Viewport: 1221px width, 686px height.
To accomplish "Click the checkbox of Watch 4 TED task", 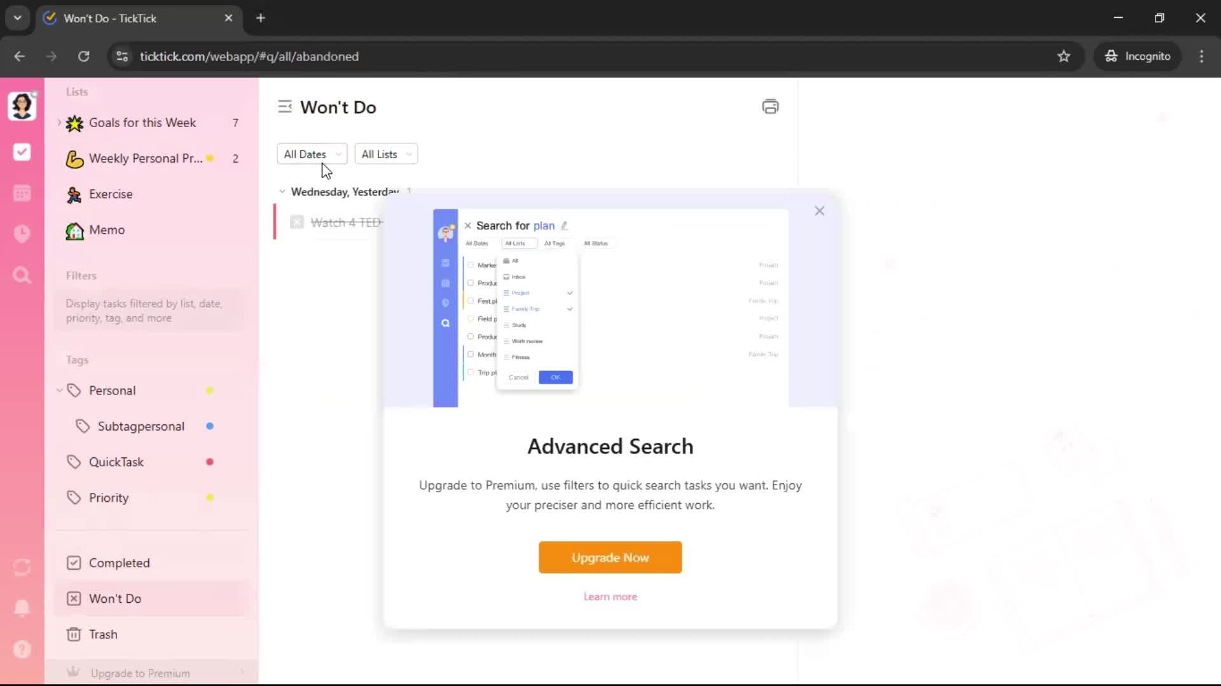I will coord(296,222).
